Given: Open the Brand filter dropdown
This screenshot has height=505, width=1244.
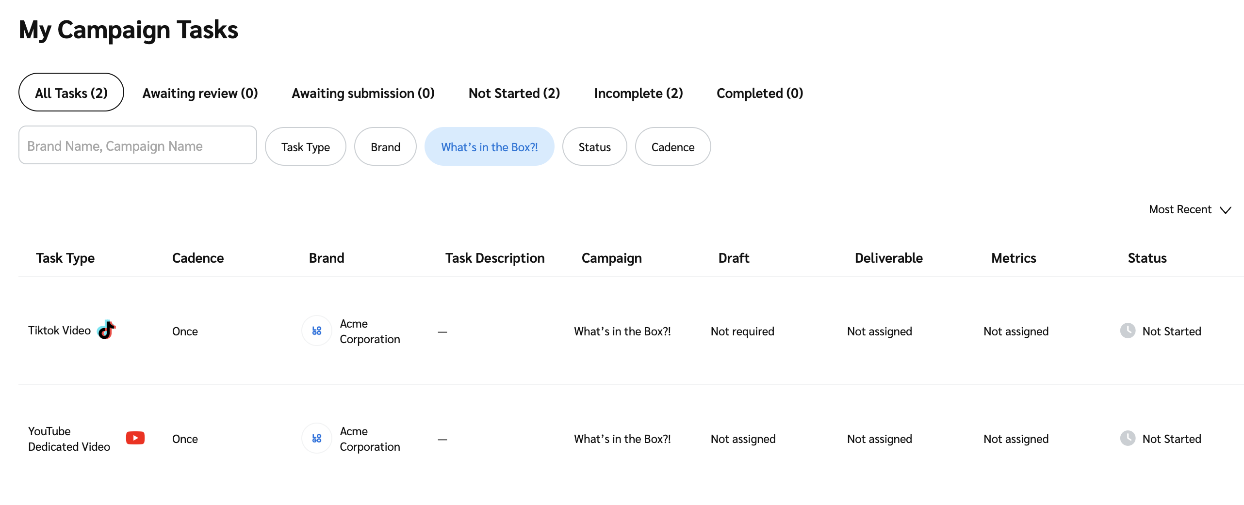Looking at the screenshot, I should (x=385, y=147).
